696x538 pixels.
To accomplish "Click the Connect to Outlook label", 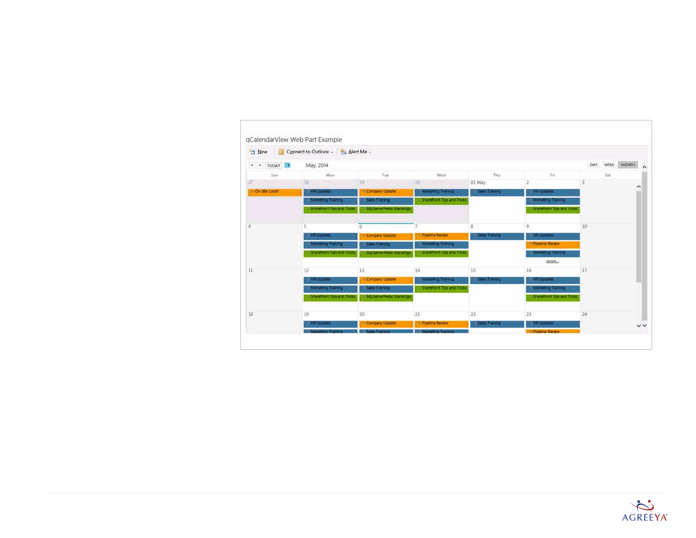I will pos(308,152).
